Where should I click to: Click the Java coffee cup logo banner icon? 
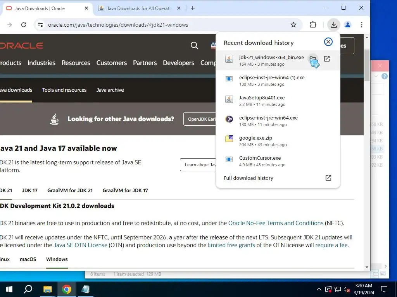click(x=54, y=119)
